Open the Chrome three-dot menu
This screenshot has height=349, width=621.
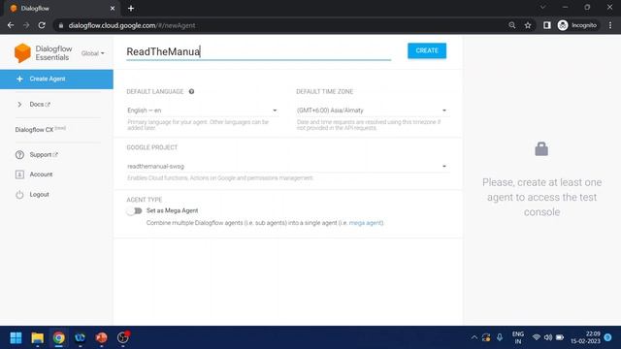pyautogui.click(x=610, y=25)
